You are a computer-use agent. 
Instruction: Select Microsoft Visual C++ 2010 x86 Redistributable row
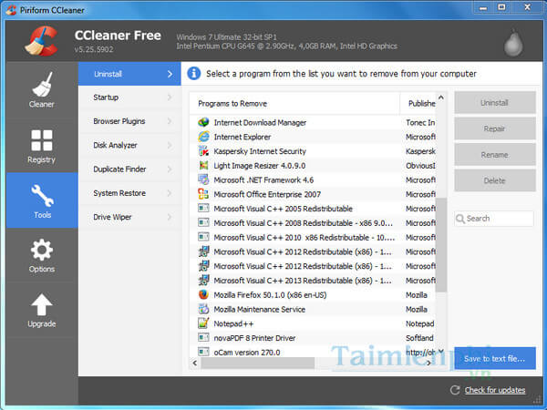pos(313,238)
